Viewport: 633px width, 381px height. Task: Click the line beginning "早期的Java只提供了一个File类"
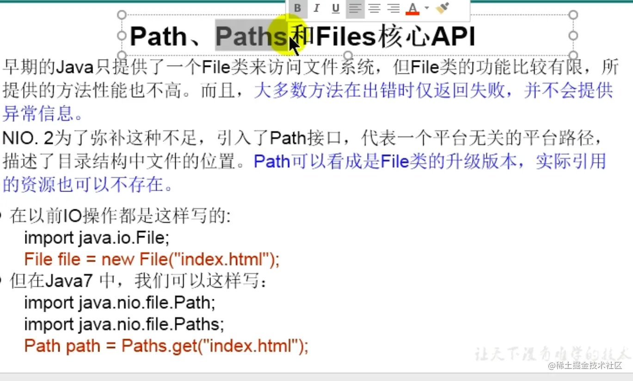click(x=311, y=68)
